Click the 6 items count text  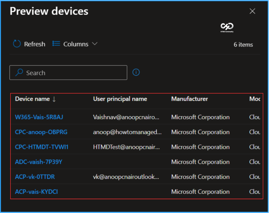[243, 45]
